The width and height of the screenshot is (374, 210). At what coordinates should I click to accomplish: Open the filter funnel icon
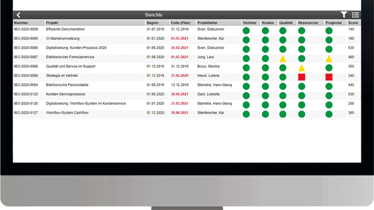pos(344,15)
